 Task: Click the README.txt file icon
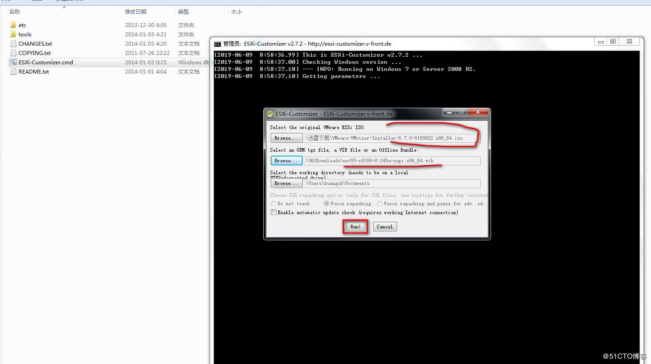(13, 71)
